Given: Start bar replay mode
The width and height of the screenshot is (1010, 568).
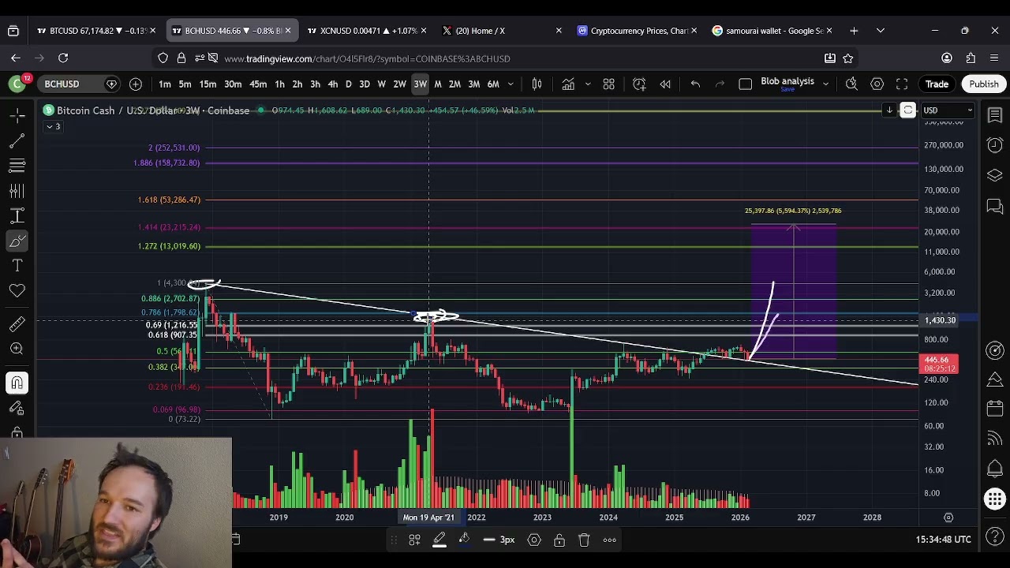Looking at the screenshot, I should 665,84.
